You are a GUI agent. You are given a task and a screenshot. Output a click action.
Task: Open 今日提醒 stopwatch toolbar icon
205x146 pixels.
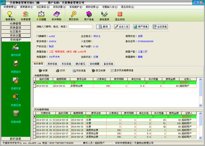[41, 16]
